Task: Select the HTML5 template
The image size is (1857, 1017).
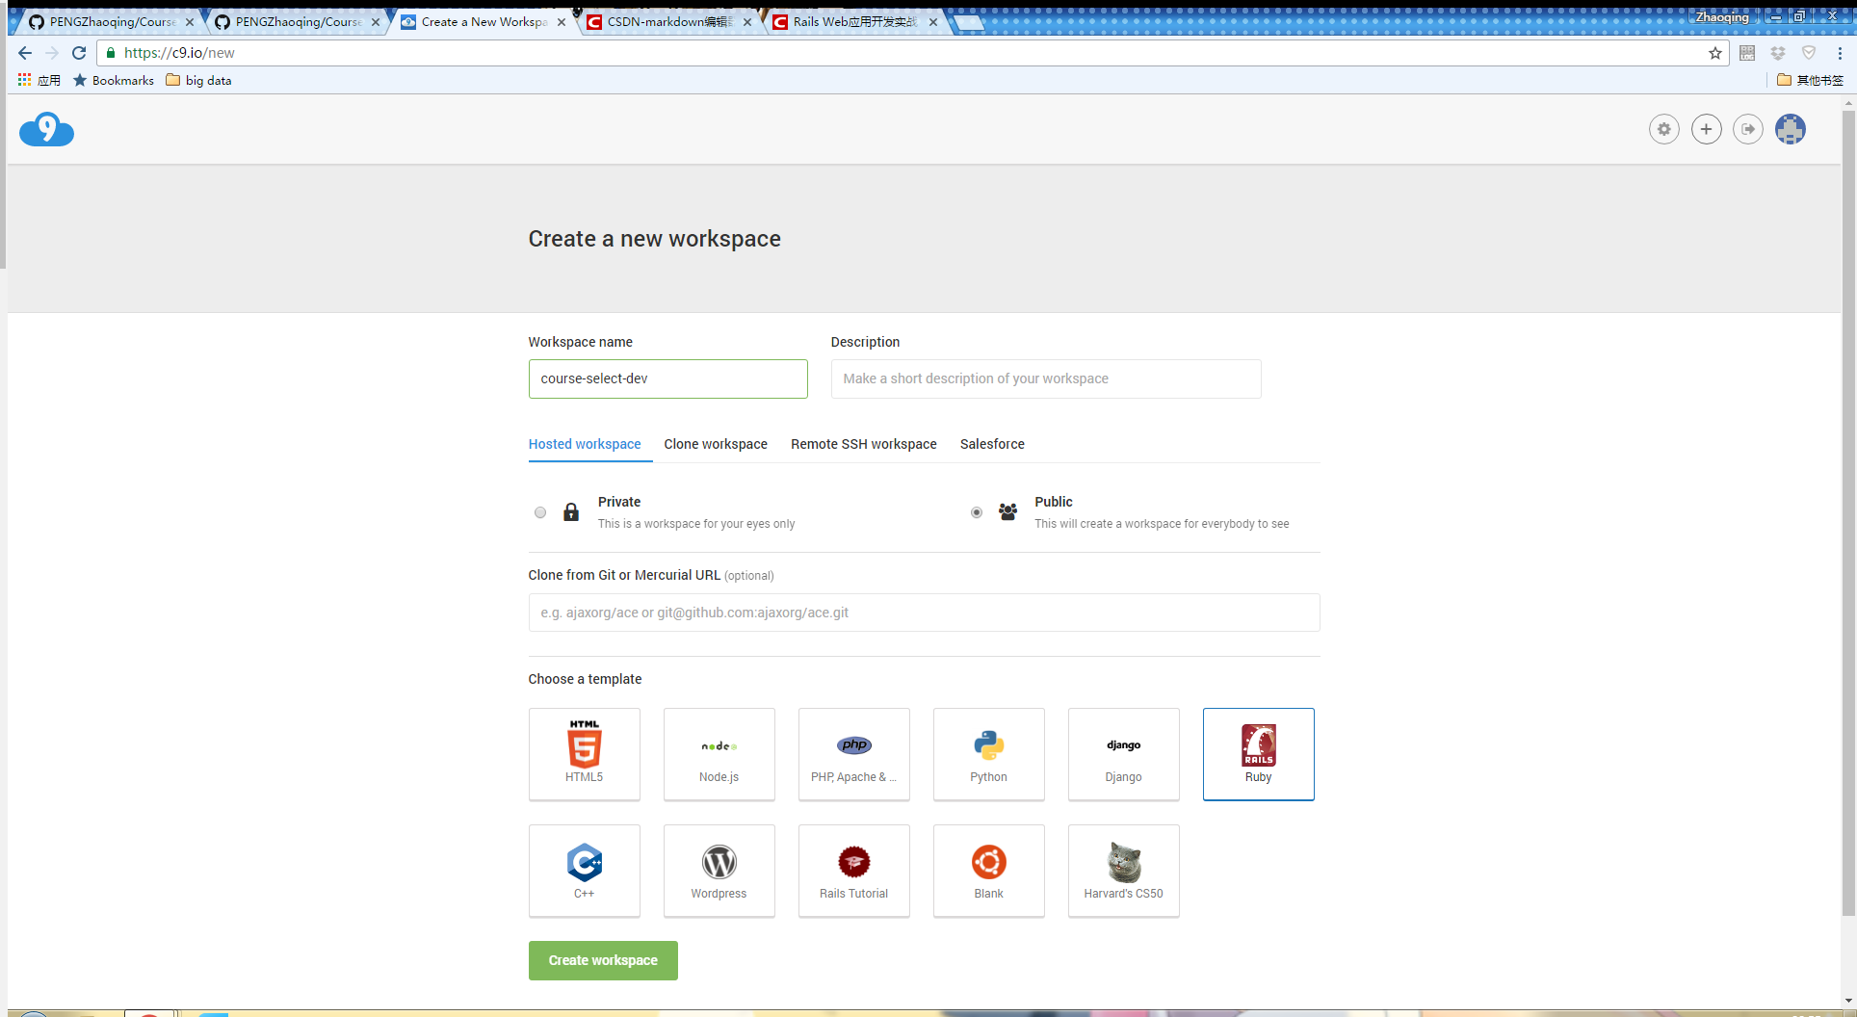Action: (584, 754)
